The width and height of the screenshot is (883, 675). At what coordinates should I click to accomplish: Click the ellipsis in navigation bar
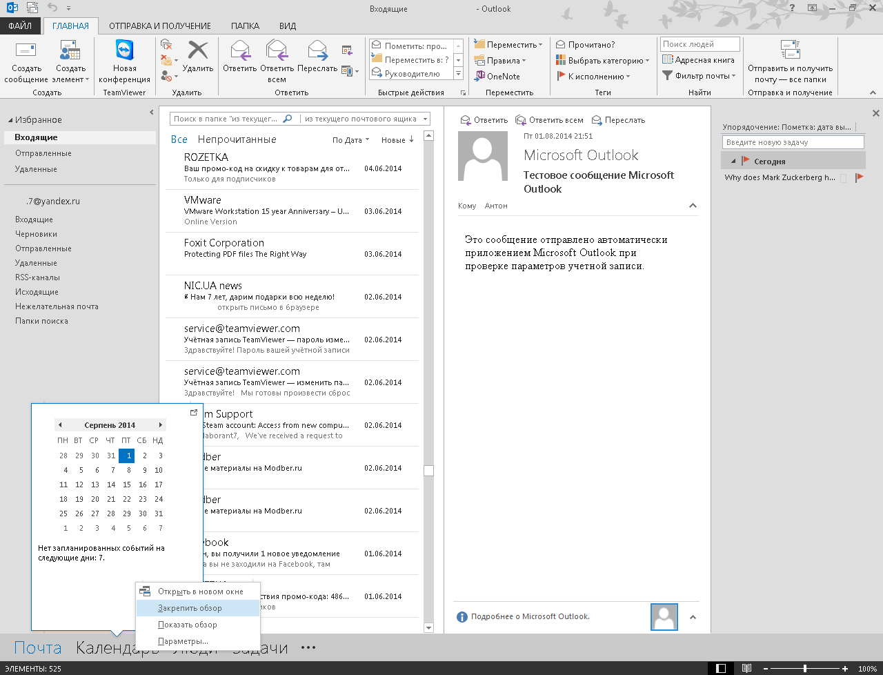(x=308, y=647)
